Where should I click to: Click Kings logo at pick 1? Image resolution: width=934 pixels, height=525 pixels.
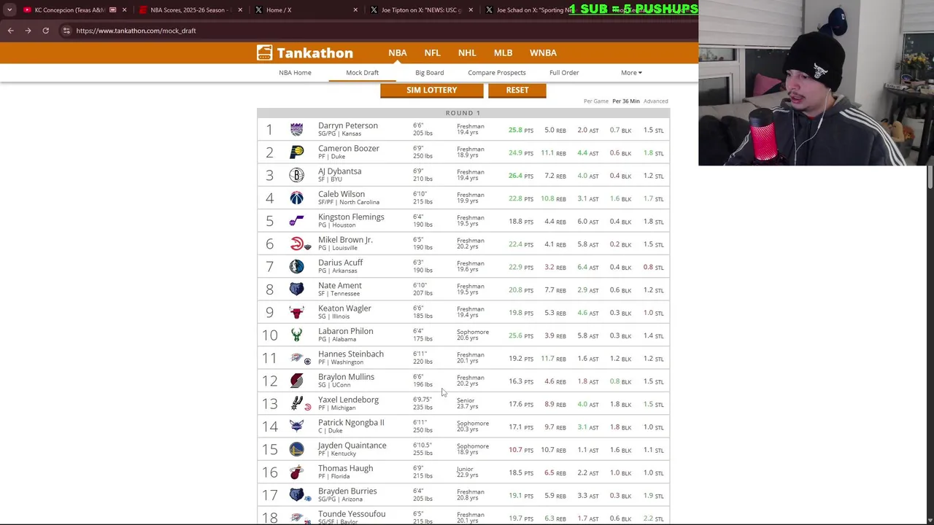pyautogui.click(x=296, y=129)
